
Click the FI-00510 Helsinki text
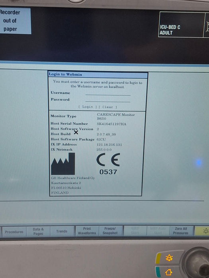coord(66,187)
